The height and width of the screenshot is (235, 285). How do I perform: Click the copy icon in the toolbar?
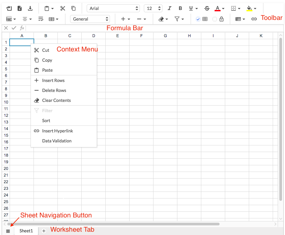click(73, 8)
